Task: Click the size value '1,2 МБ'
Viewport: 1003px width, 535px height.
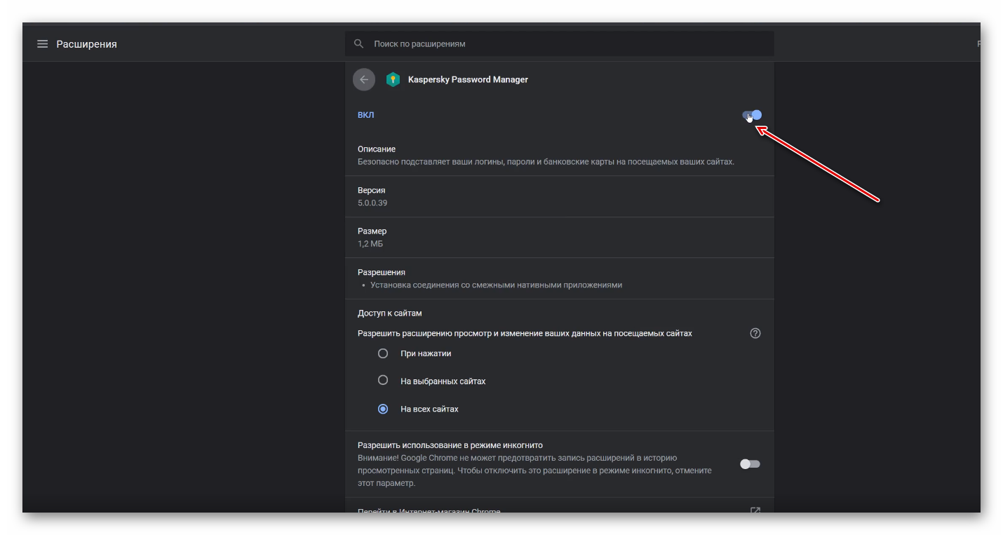Action: [x=370, y=244]
